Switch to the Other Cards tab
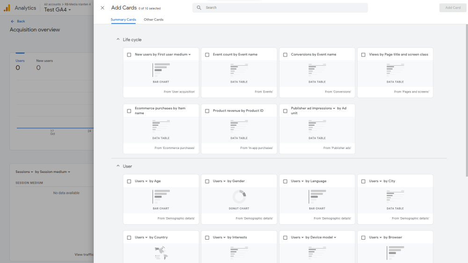The image size is (468, 263). click(154, 20)
